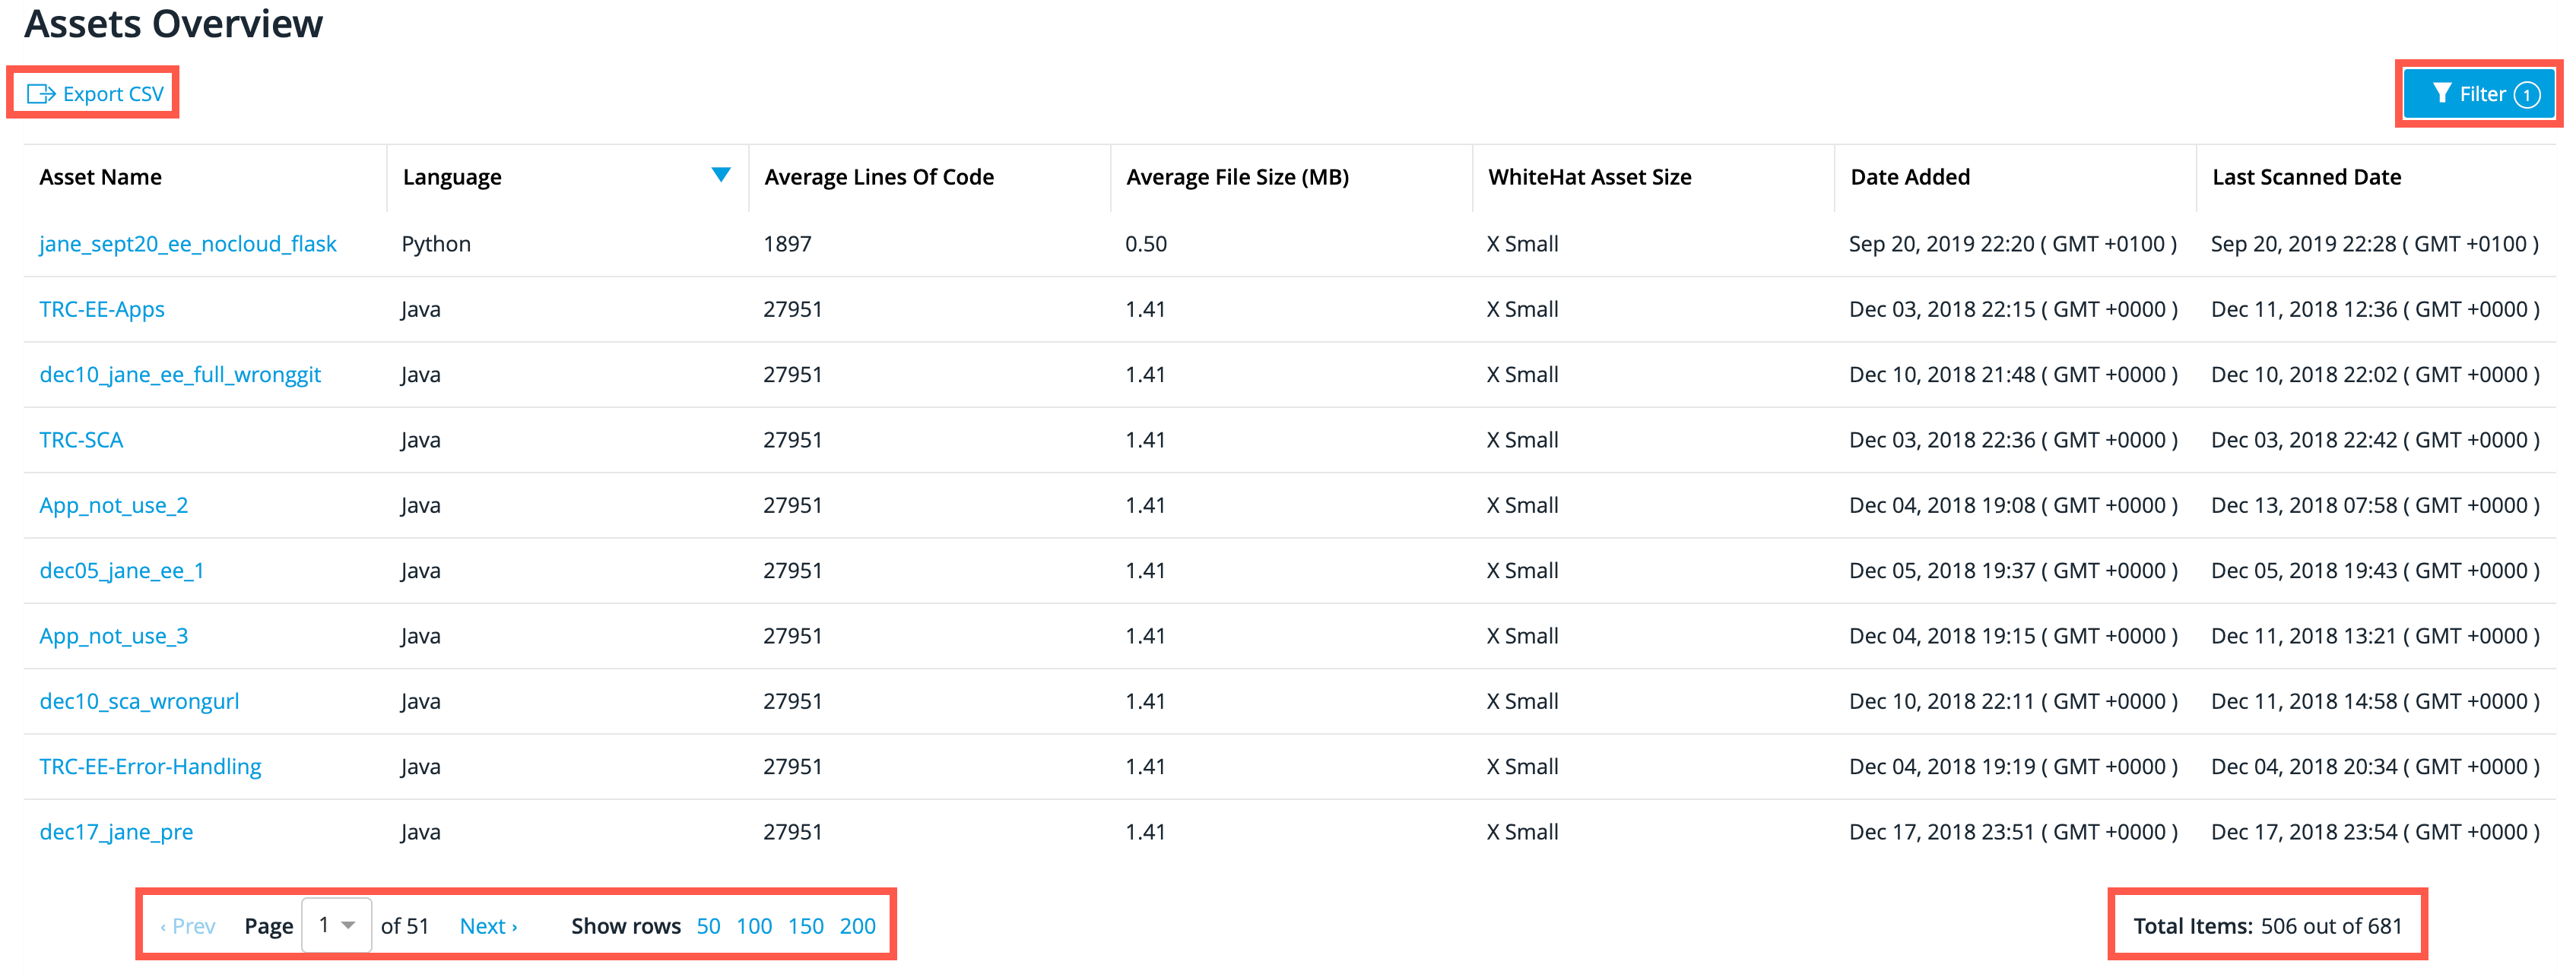Click date added Dec 05, 2018 19:37
This screenshot has width=2576, height=974.
coord(2013,571)
